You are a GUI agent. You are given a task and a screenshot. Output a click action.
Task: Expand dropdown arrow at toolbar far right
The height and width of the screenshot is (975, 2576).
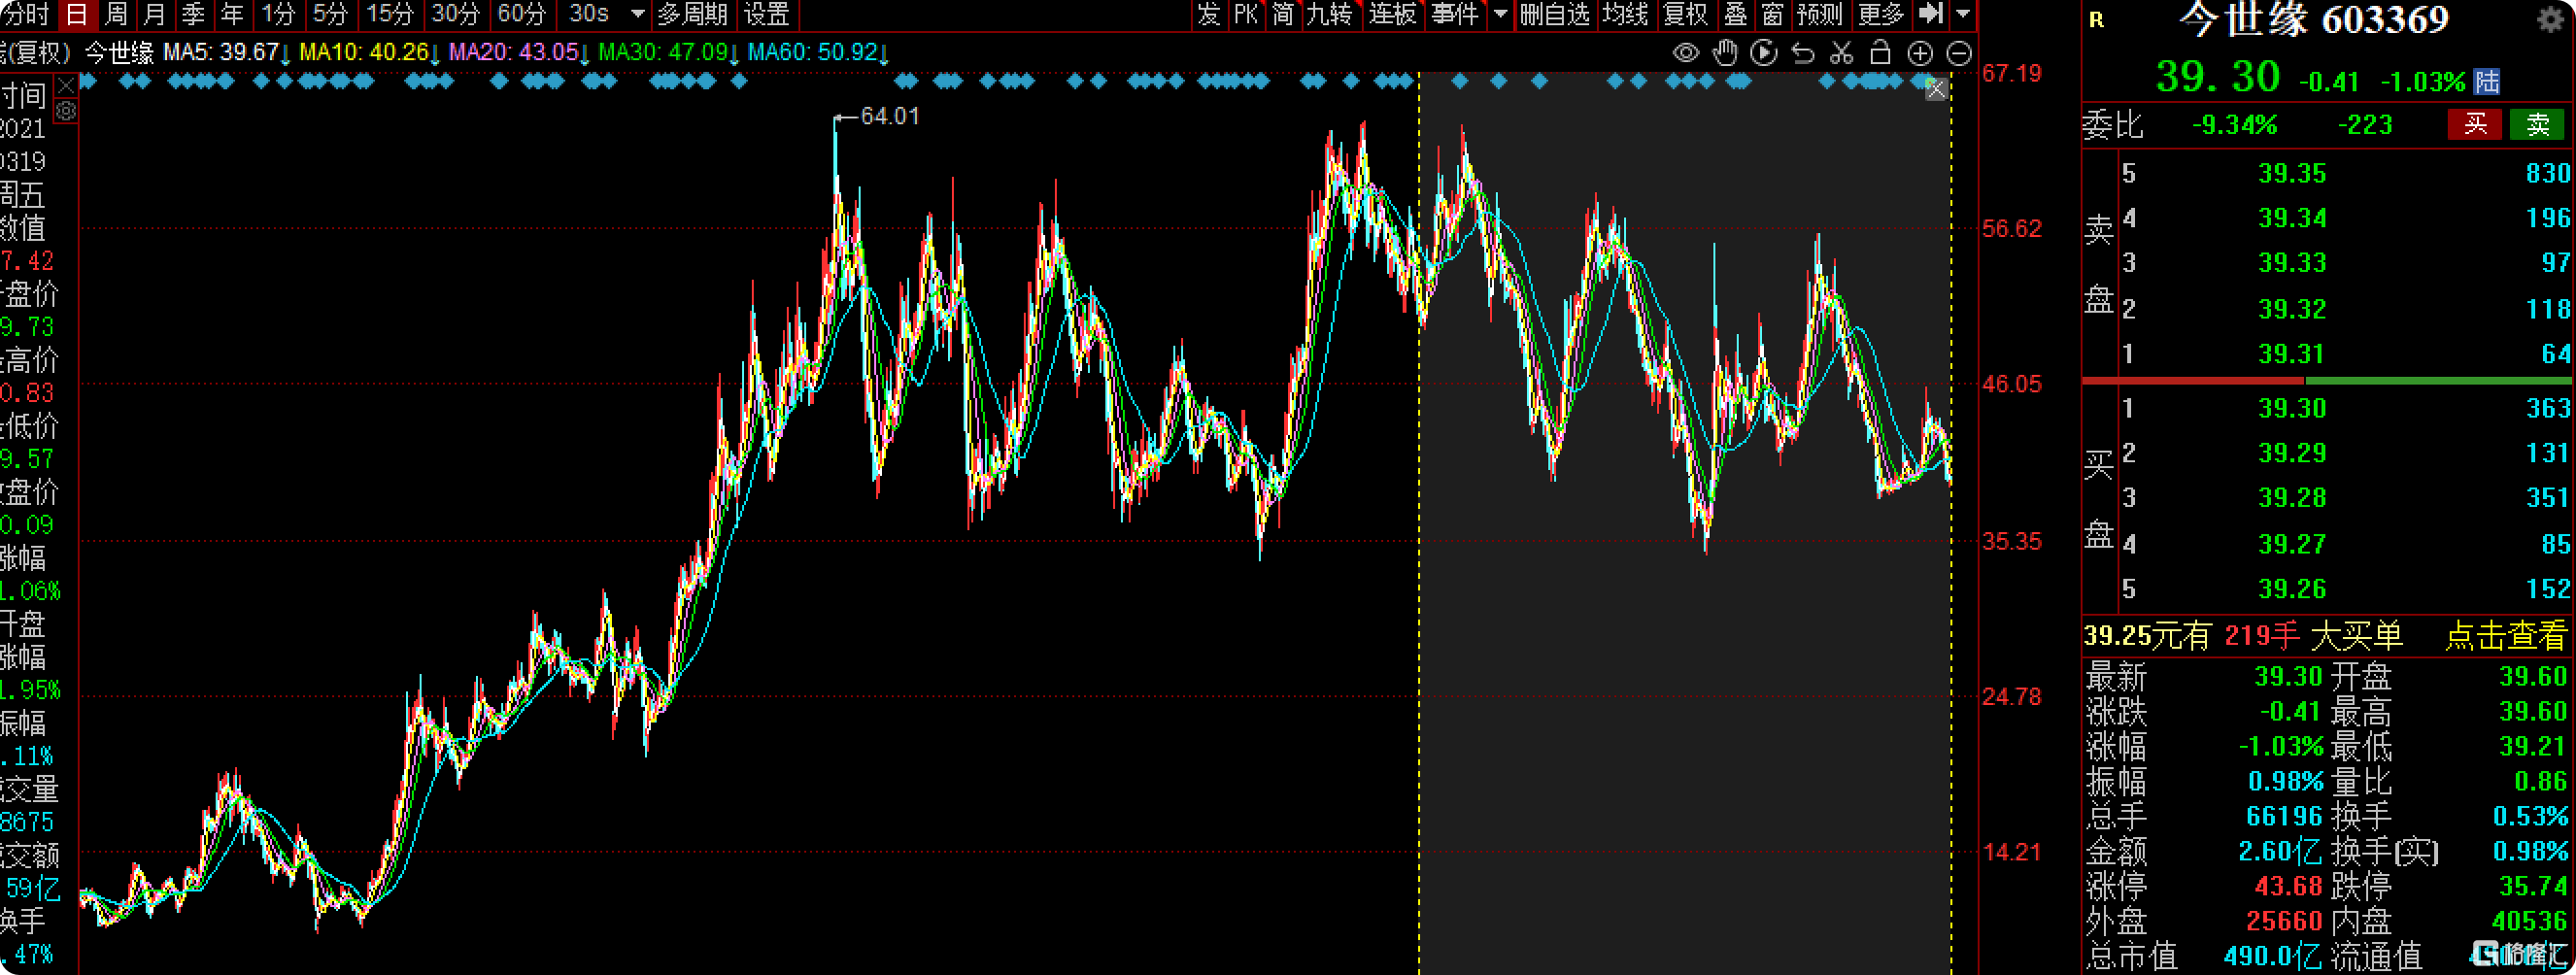(1963, 14)
